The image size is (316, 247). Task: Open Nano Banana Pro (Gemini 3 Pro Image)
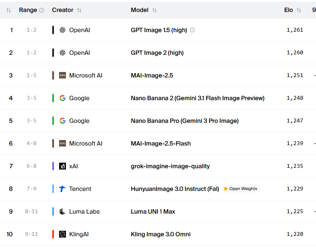185,121
